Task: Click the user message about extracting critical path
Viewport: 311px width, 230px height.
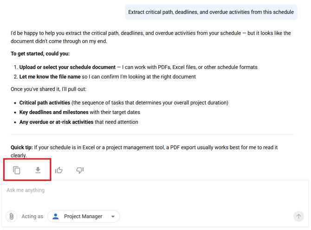Action: [x=211, y=12]
